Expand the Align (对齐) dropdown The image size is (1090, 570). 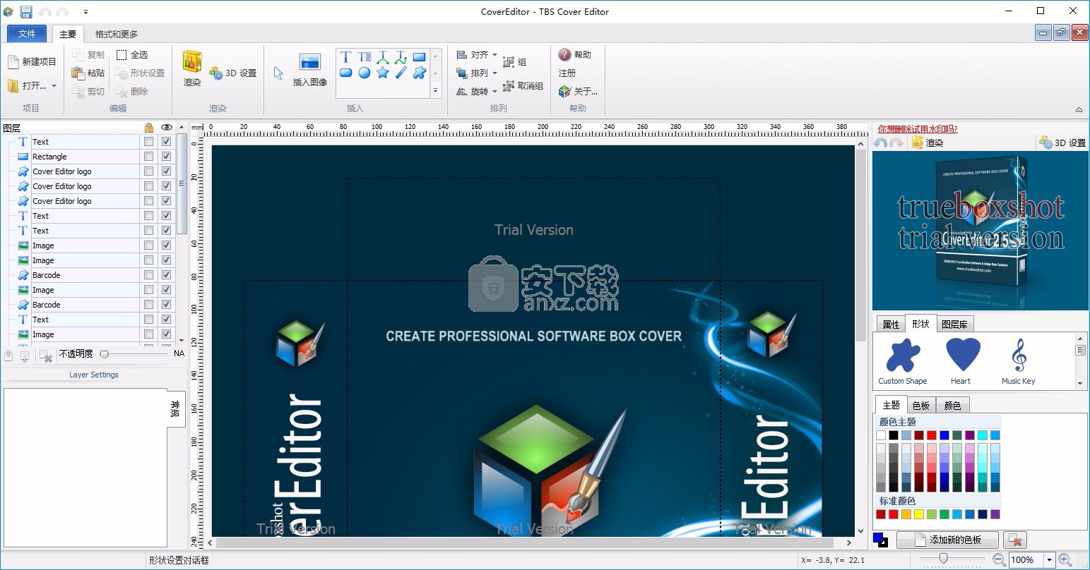(x=494, y=54)
